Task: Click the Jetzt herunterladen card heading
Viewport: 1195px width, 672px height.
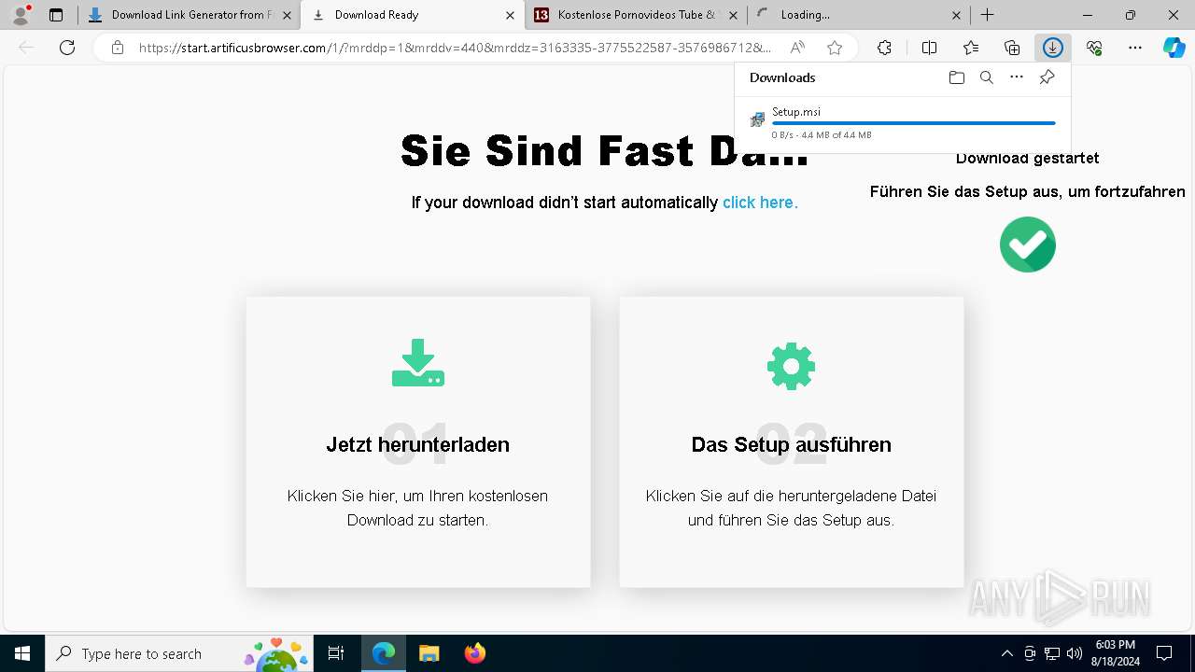Action: 417,444
